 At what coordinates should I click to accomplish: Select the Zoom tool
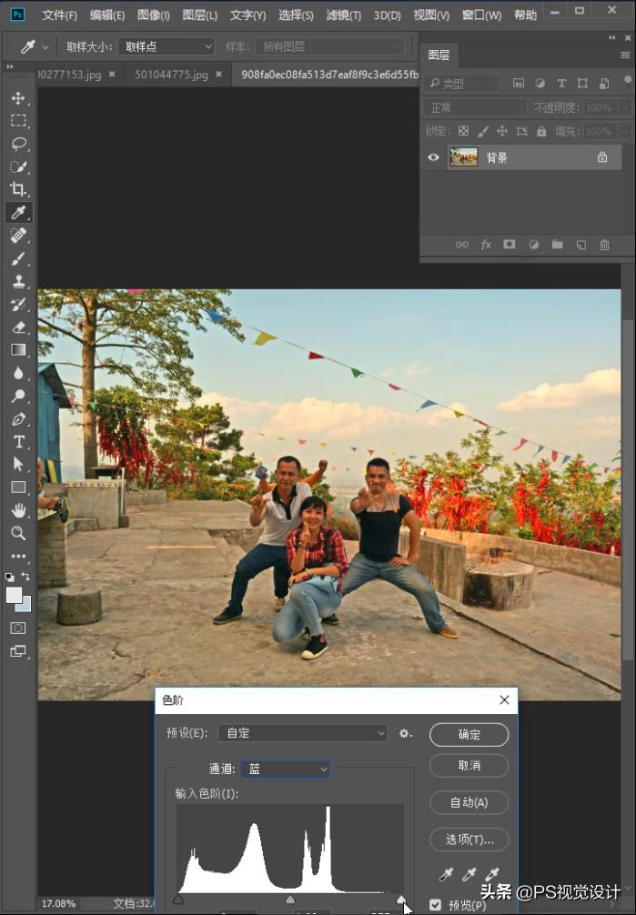pos(18,533)
